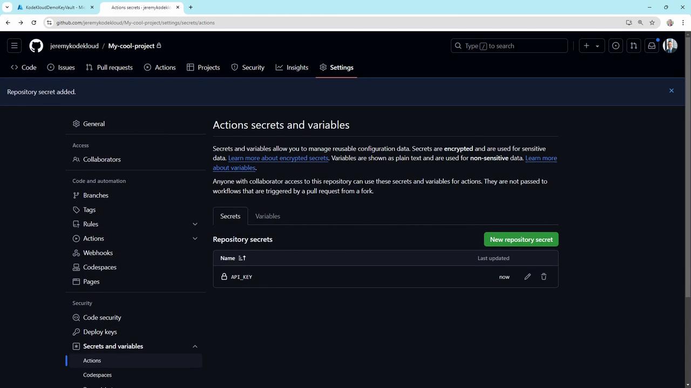Click the search field in GitHub header
The image size is (691, 388).
pos(509,46)
